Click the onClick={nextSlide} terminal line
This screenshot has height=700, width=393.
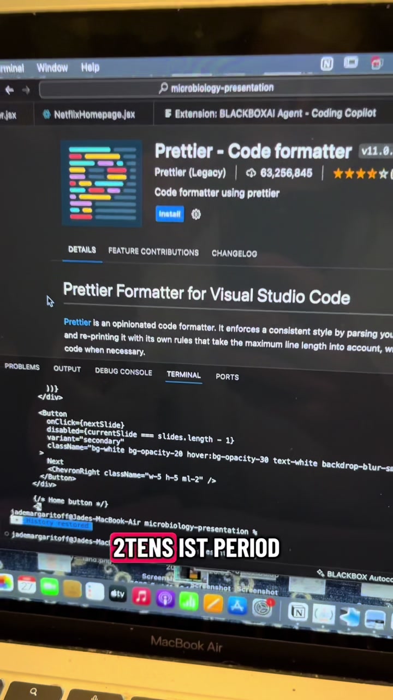[x=85, y=423]
